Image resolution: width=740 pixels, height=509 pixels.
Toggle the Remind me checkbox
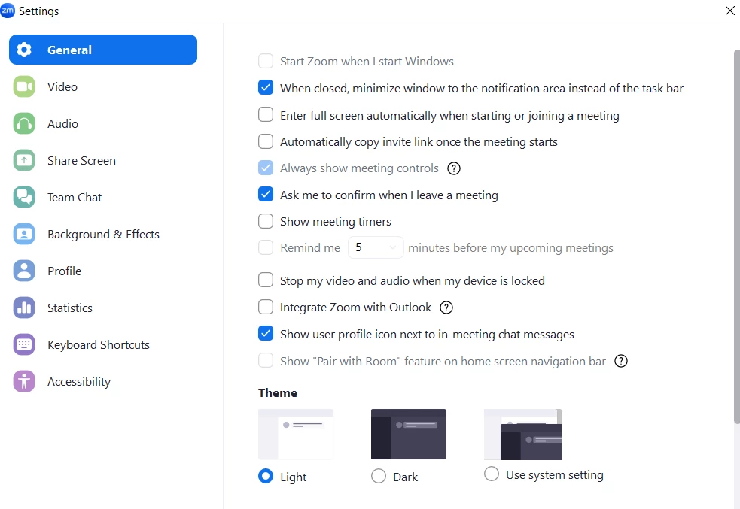(266, 247)
